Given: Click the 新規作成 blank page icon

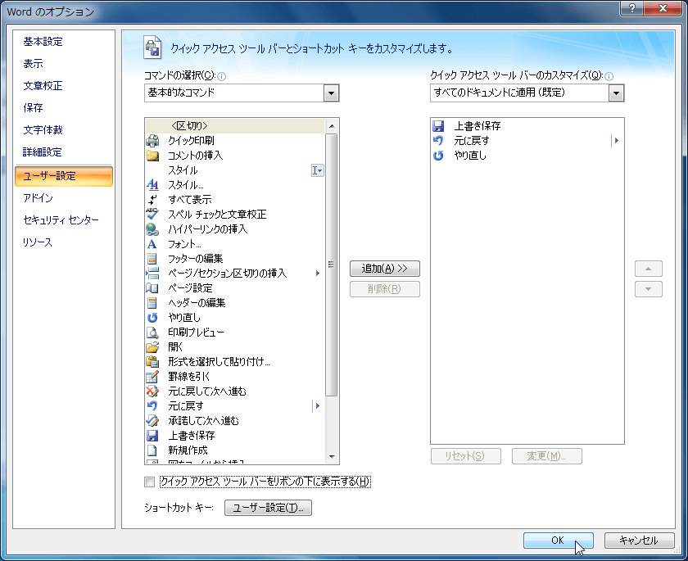Looking at the screenshot, I should pos(152,450).
